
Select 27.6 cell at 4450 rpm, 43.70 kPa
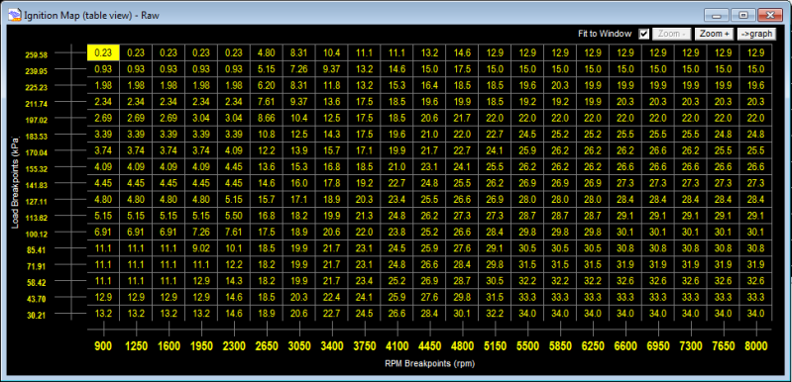click(429, 297)
